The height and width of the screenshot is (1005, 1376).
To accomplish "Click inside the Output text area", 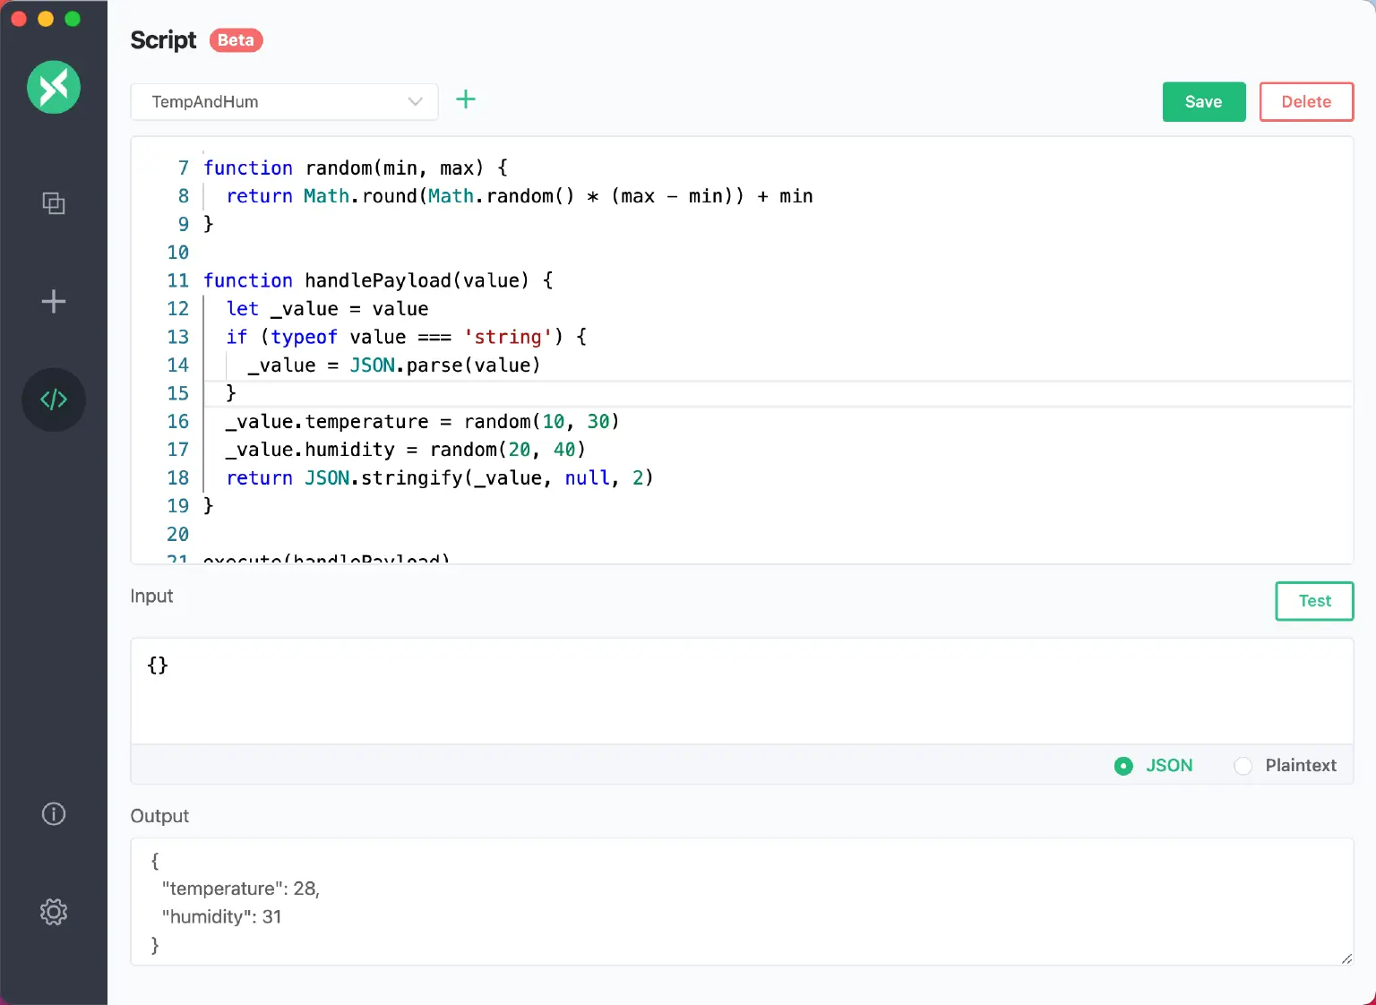I will [x=742, y=901].
